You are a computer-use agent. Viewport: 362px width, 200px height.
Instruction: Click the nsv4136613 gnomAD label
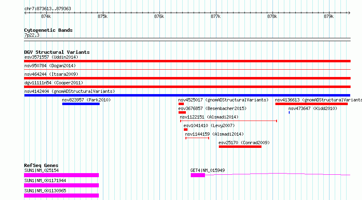[x=318, y=100]
